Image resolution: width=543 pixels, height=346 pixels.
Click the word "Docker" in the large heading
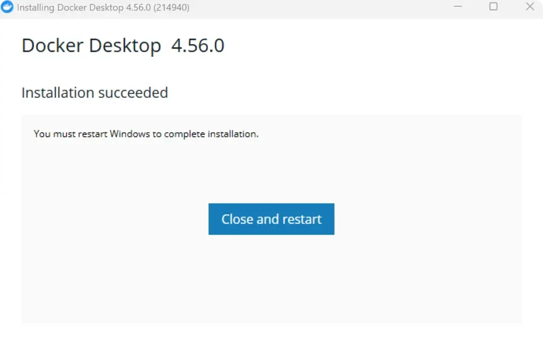click(53, 46)
